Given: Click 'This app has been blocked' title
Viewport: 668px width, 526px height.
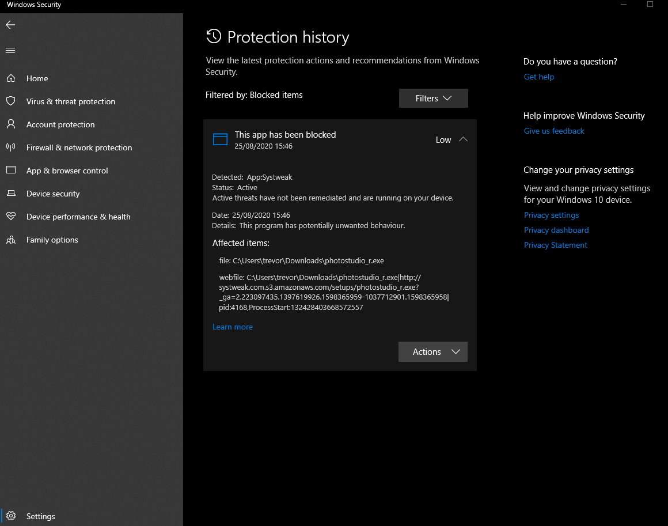Looking at the screenshot, I should 285,135.
